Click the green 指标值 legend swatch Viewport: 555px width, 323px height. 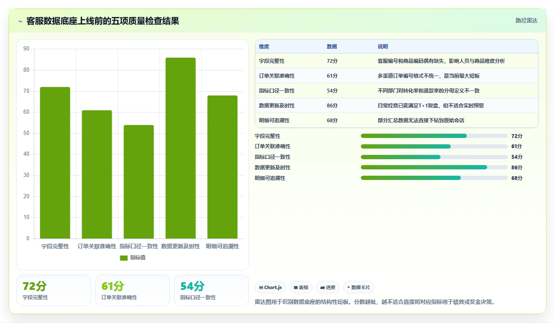[x=124, y=258]
